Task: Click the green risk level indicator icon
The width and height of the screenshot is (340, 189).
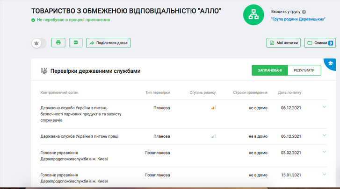Action: (x=214, y=136)
